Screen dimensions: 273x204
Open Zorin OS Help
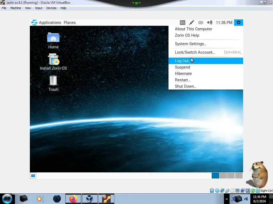(206, 35)
